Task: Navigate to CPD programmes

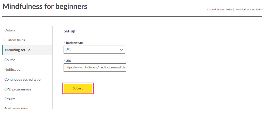Action: 18,89
